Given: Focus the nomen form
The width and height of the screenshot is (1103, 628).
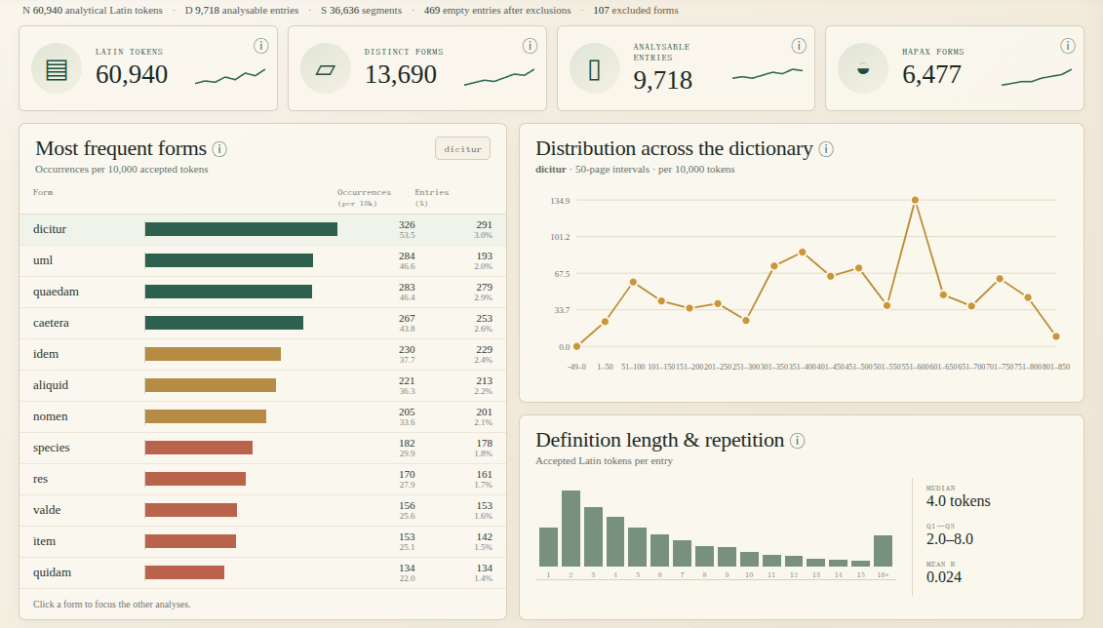Looking at the screenshot, I should click(x=262, y=416).
